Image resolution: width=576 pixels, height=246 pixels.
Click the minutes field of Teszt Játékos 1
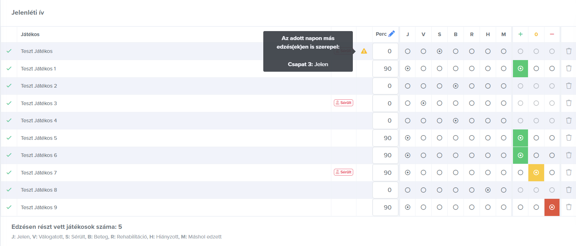coord(385,69)
